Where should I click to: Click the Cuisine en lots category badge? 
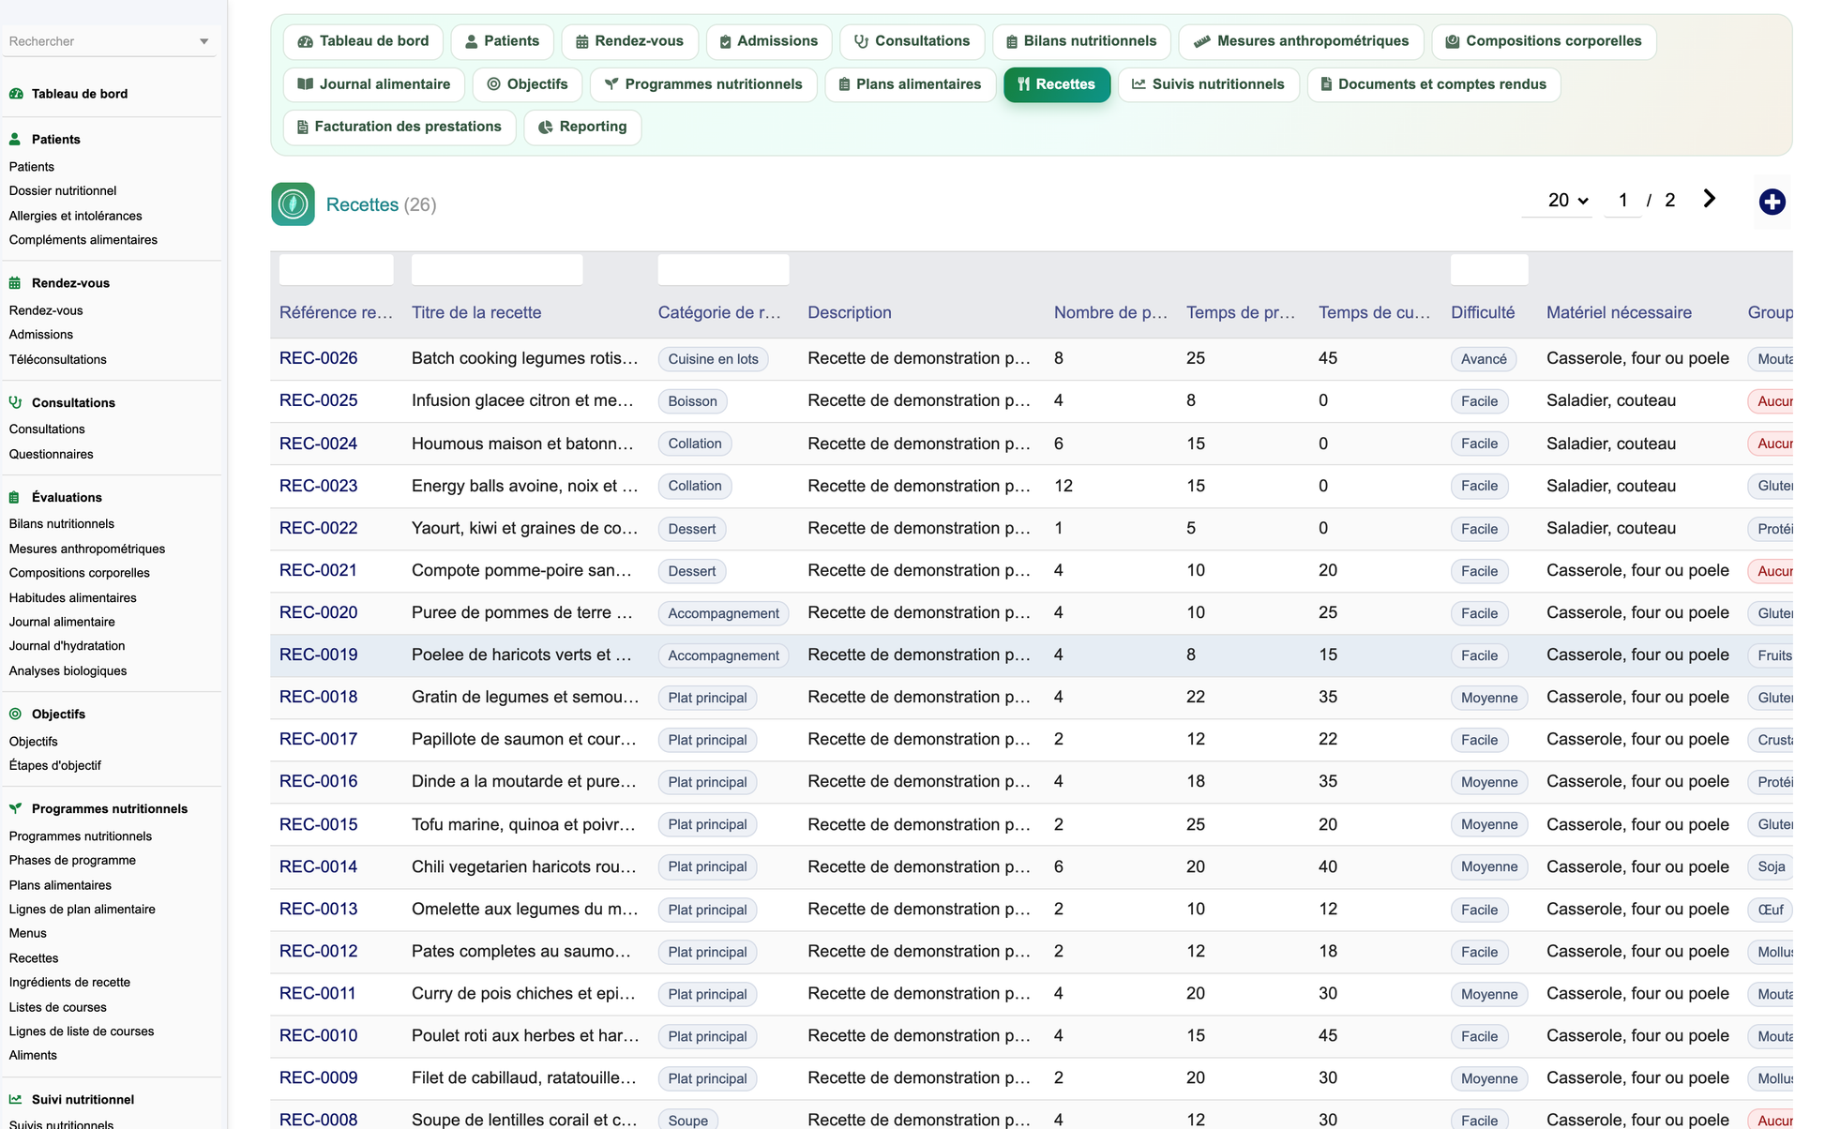(x=713, y=359)
